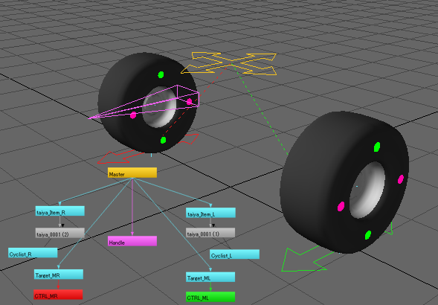Select the taiya_0001 (1) node
This screenshot has width=438, height=305.
pyautogui.click(x=210, y=233)
